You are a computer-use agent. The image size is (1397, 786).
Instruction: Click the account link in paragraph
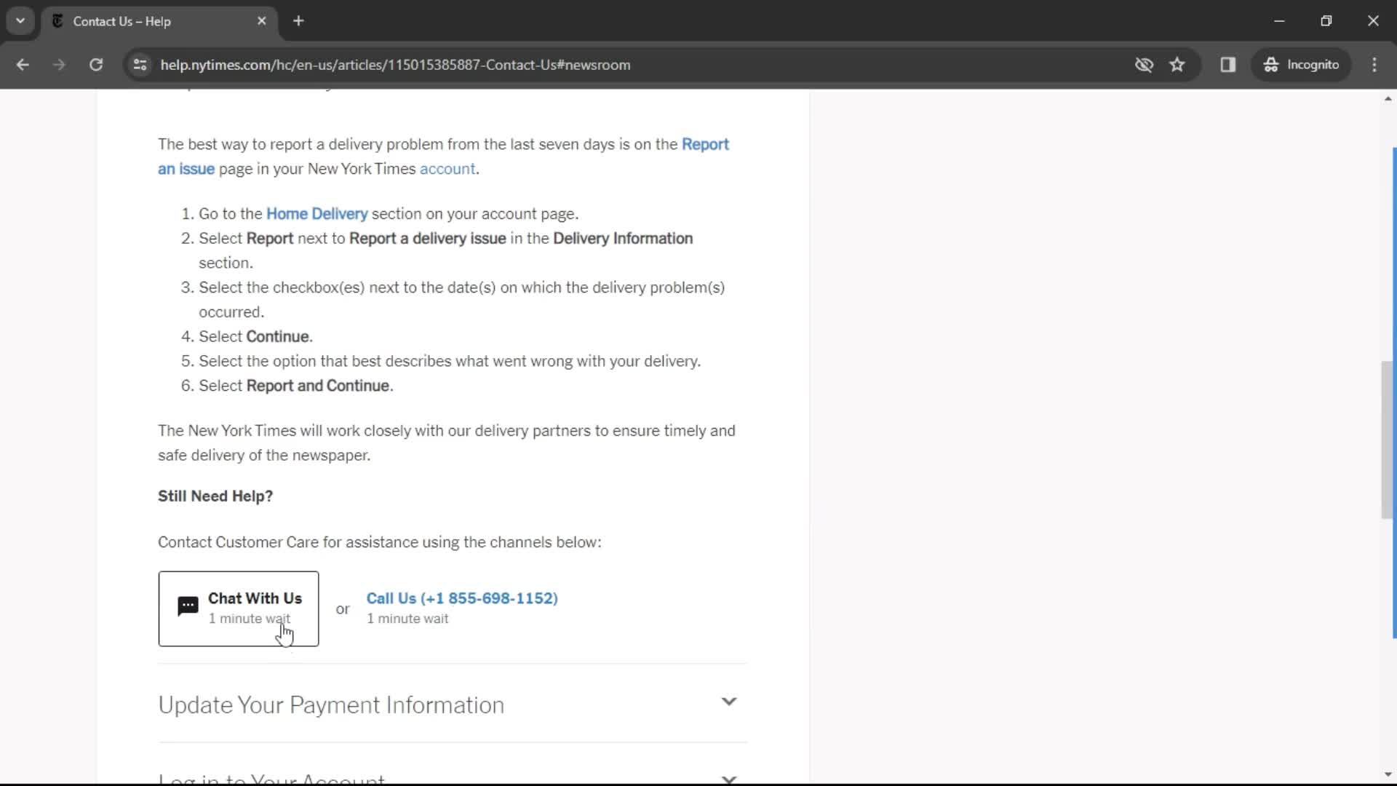point(446,168)
